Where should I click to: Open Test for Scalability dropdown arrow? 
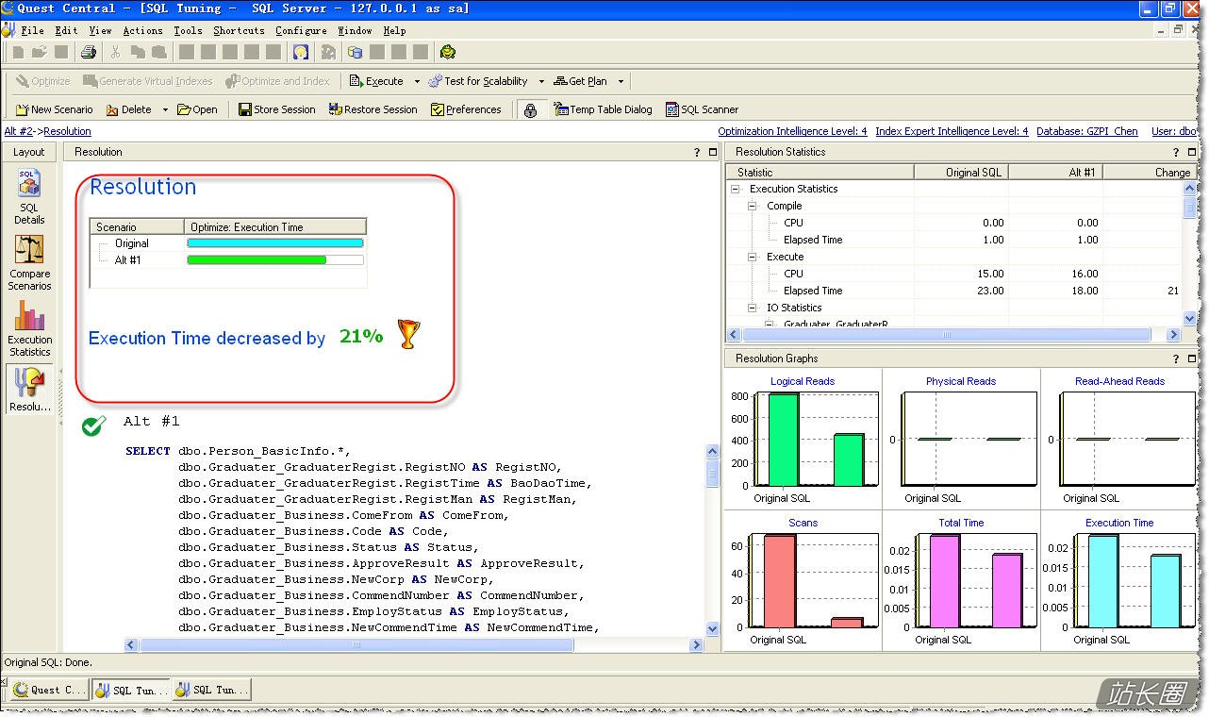click(x=540, y=81)
